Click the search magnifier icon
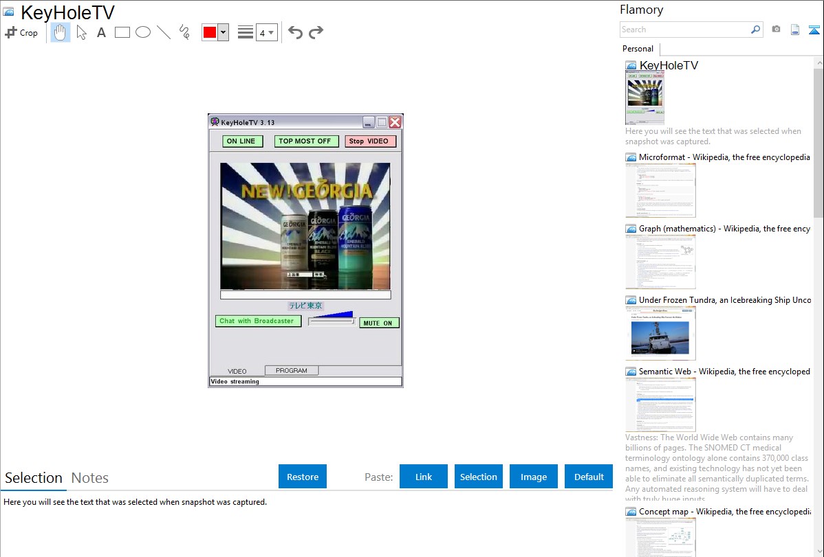Image resolution: width=824 pixels, height=557 pixels. [756, 30]
